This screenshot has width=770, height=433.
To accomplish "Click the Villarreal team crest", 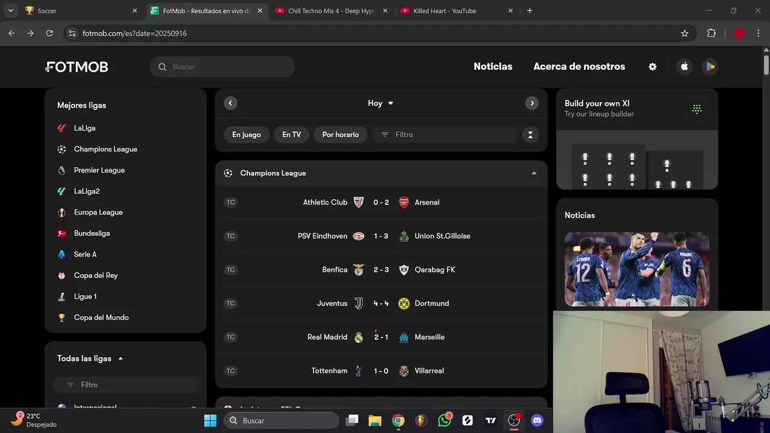I will pos(404,370).
